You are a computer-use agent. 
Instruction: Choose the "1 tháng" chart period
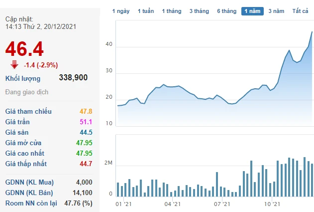[x=172, y=11]
